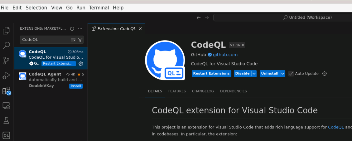This screenshot has width=352, height=141.
Task: Open the Terminal menu
Action: (x=99, y=8)
